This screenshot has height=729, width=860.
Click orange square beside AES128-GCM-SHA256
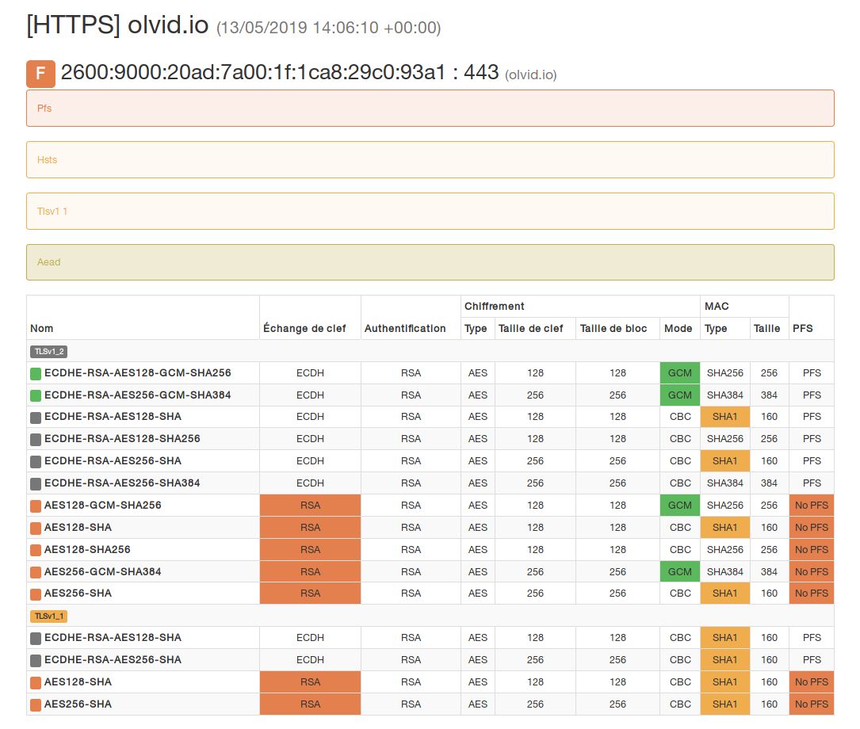[x=36, y=506]
